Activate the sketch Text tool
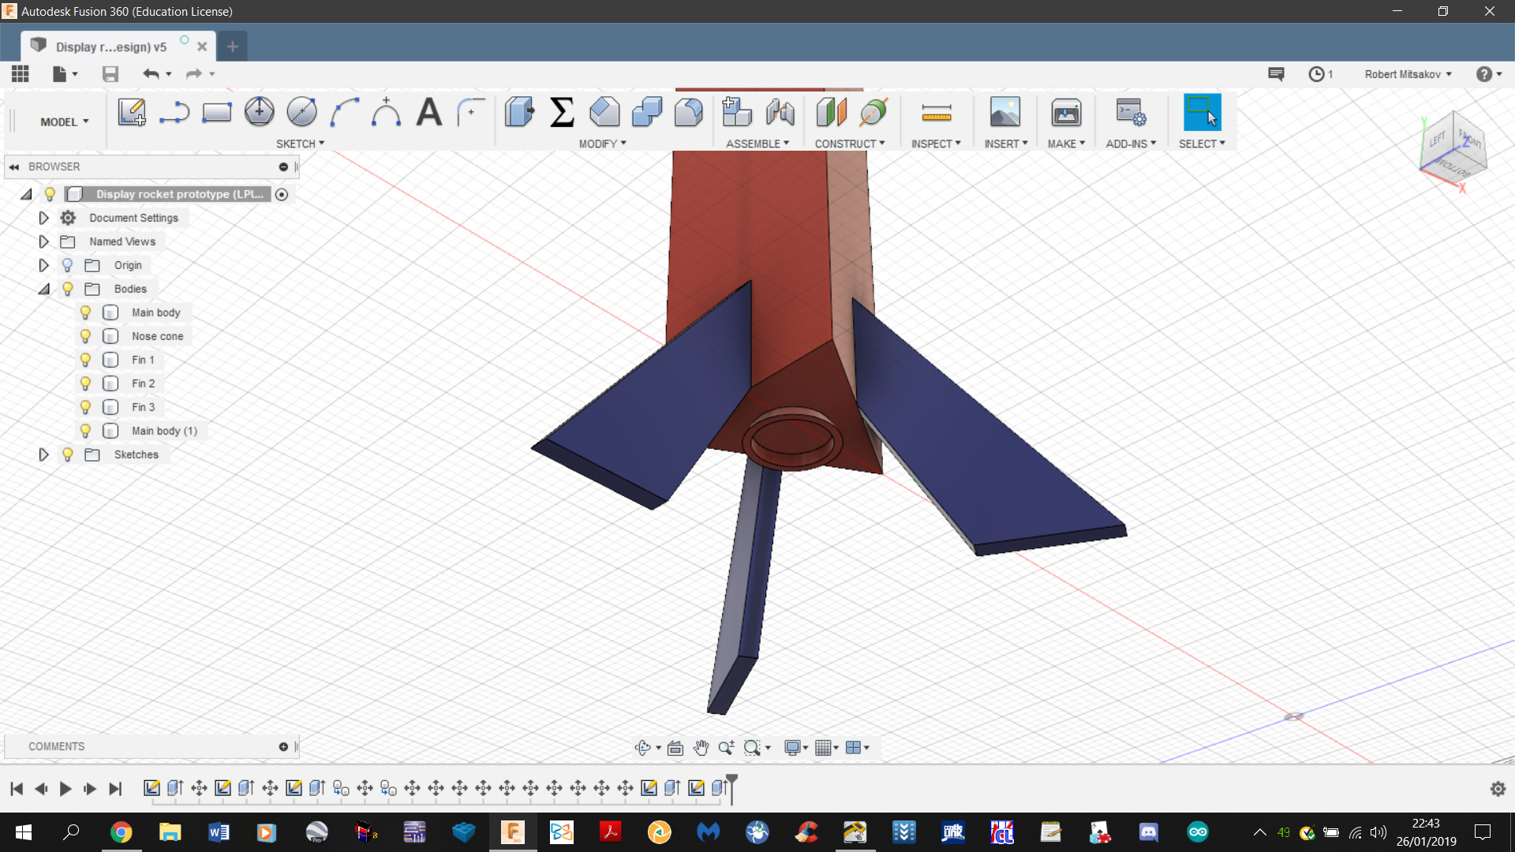Image resolution: width=1515 pixels, height=852 pixels. pyautogui.click(x=428, y=113)
